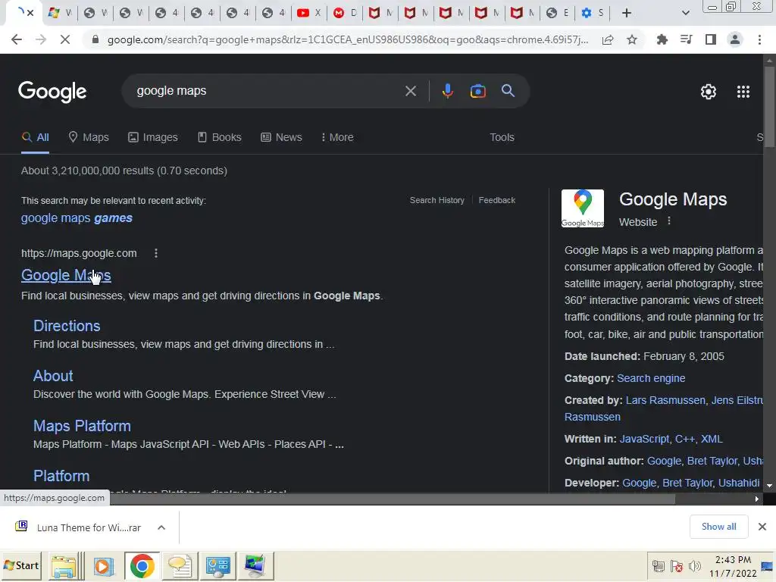Open the Google Maps result link

tap(66, 275)
